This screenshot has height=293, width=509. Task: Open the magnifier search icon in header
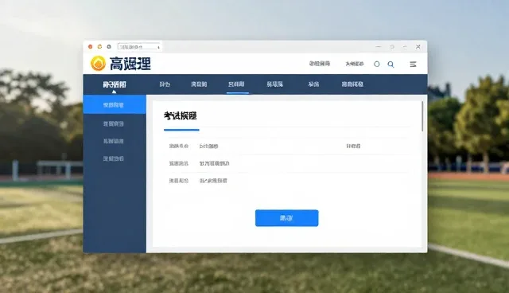[390, 64]
